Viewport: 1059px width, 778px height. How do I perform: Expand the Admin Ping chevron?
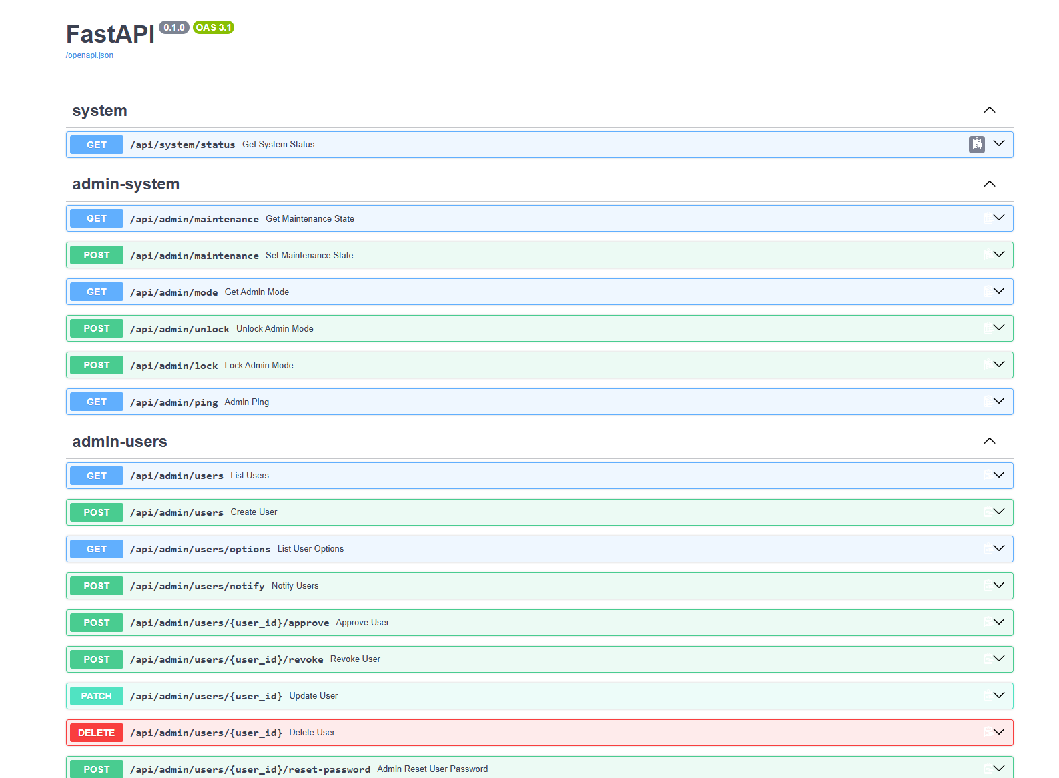pos(999,401)
